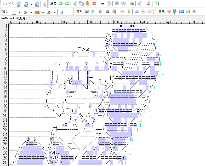Open the dropdown arrow beside the open-file icon

[32, 4]
